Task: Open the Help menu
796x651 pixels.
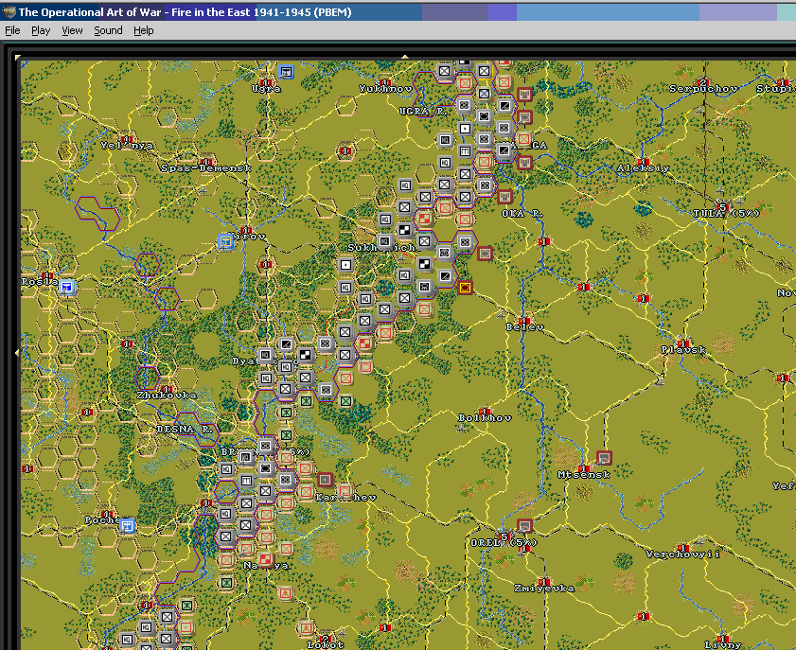Action: (144, 30)
